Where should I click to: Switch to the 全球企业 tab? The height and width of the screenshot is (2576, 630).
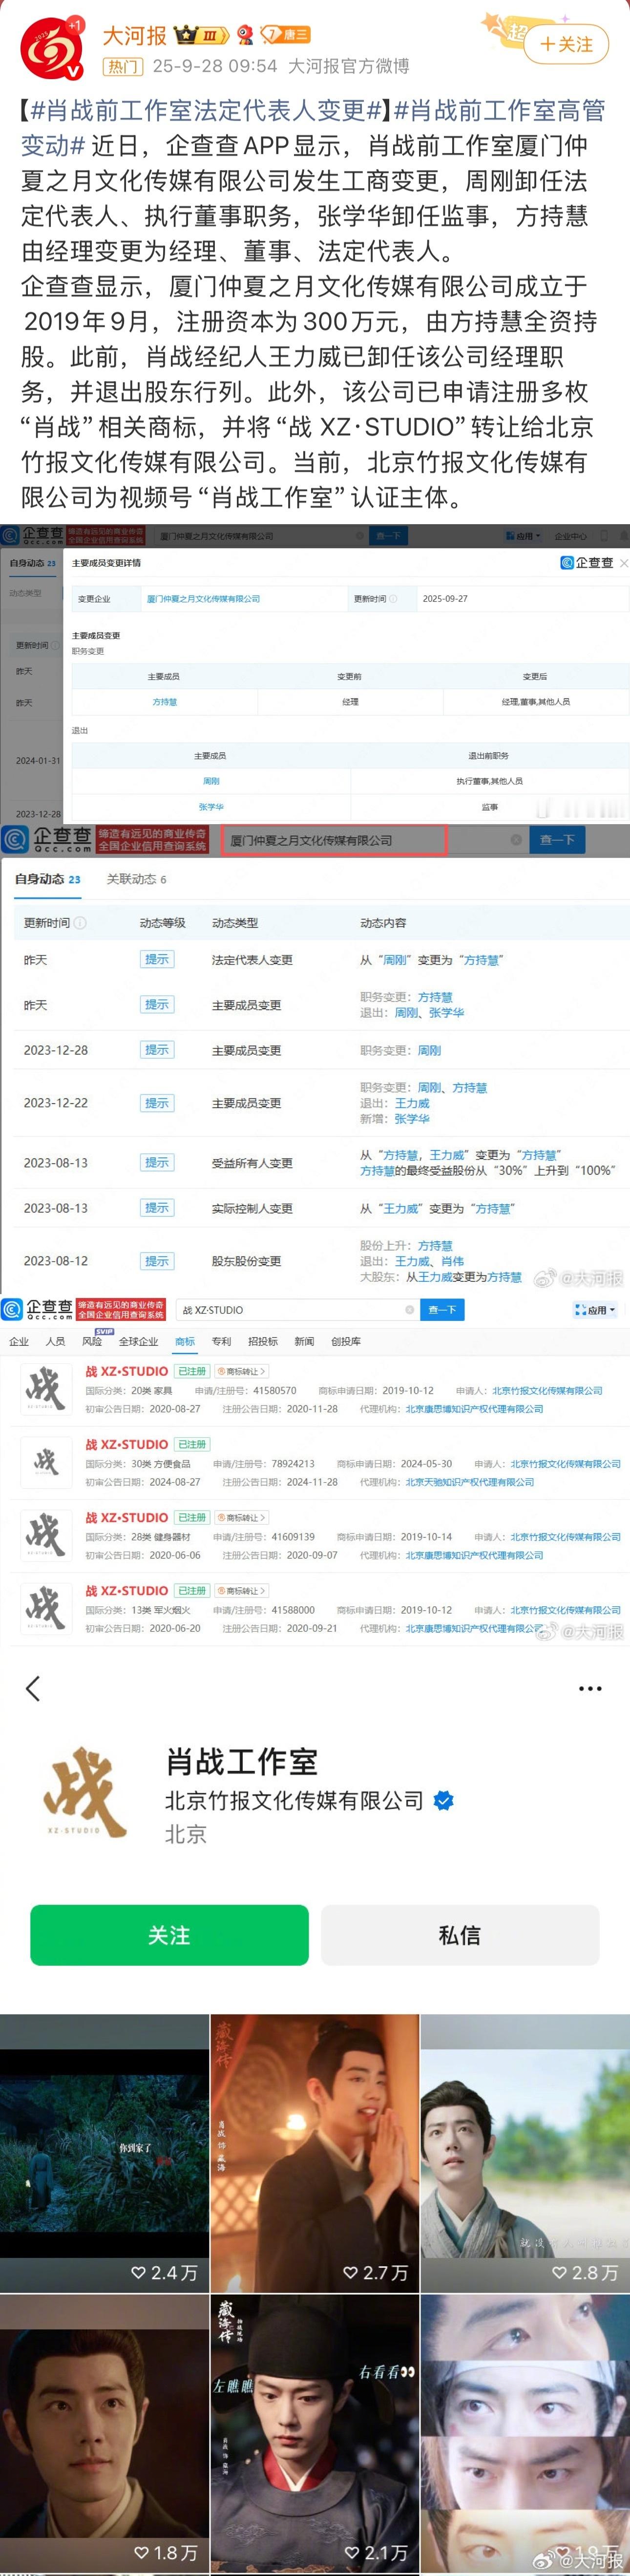(x=138, y=1341)
